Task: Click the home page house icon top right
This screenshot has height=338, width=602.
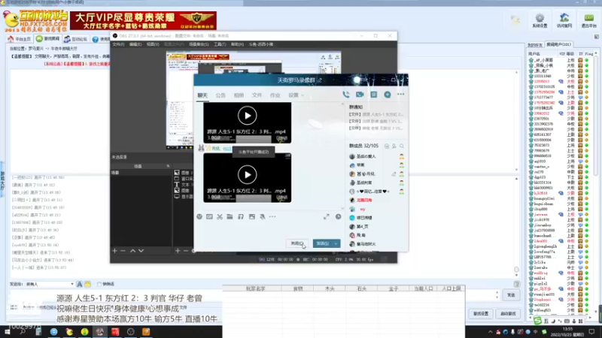Action: [564, 20]
